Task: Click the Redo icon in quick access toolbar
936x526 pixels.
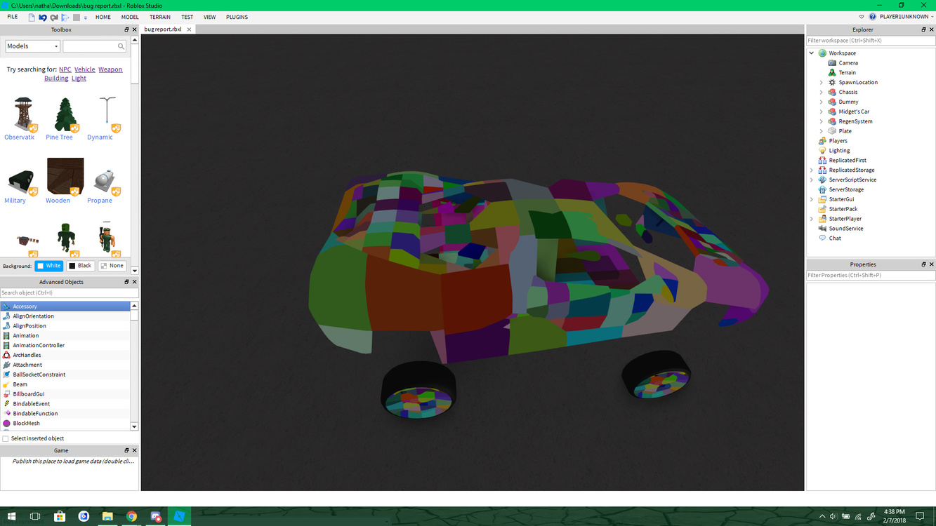Action: point(53,16)
